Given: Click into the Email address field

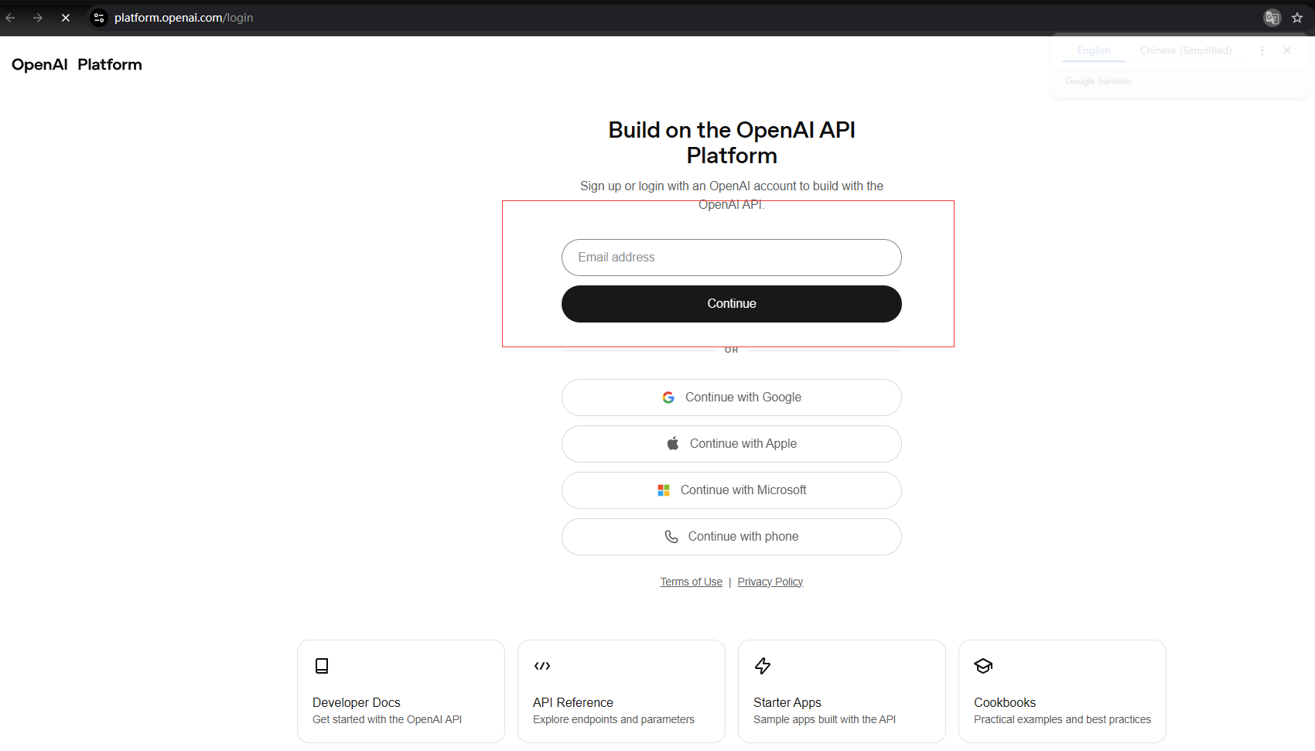Looking at the screenshot, I should click(x=732, y=258).
